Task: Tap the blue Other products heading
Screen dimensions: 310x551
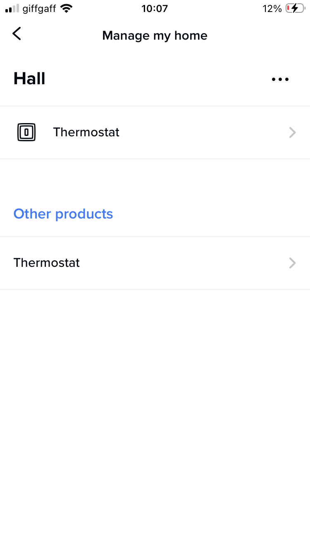Action: coord(63,214)
